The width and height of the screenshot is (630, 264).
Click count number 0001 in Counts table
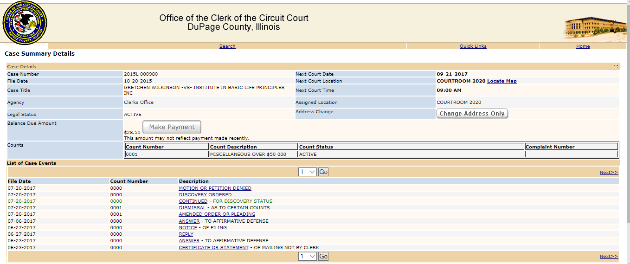click(x=132, y=155)
